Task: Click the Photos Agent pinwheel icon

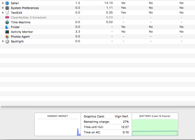Action: pos(7,37)
